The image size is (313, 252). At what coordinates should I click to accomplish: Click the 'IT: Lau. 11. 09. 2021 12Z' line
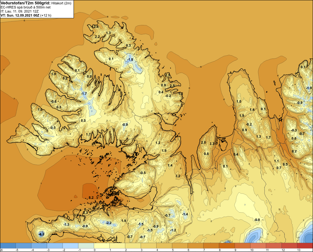pos(19,11)
